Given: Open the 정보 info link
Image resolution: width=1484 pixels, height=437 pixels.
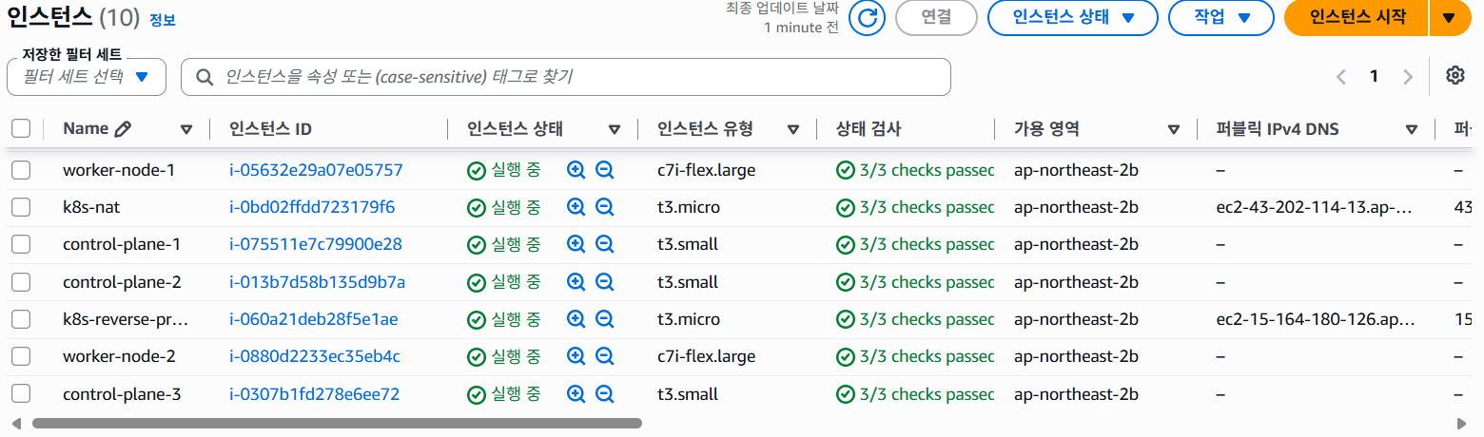Looking at the screenshot, I should tap(163, 19).
